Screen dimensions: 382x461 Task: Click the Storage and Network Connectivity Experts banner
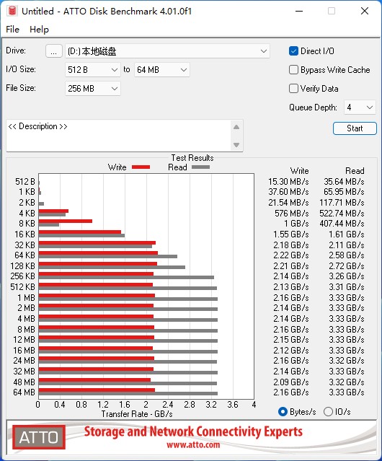[x=193, y=431]
